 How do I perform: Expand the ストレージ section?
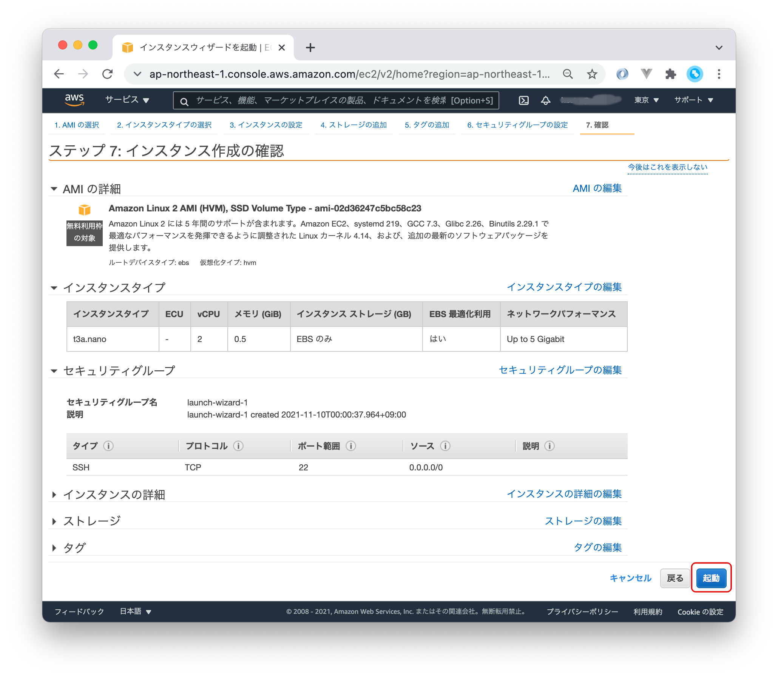54,521
